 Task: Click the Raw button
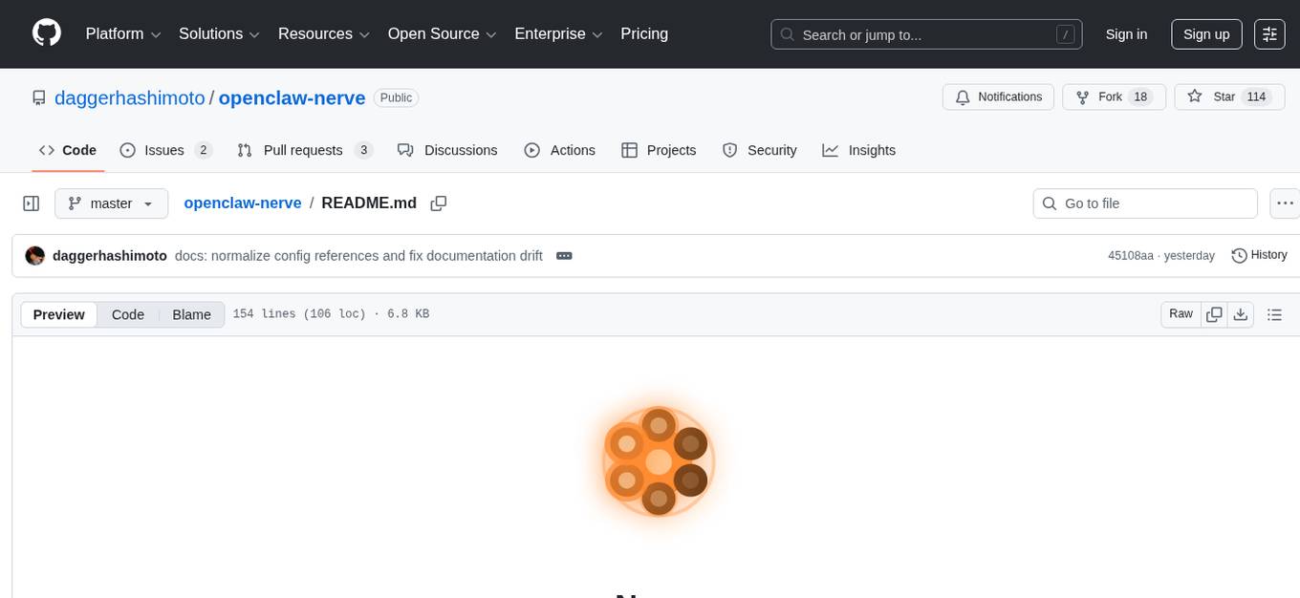tap(1180, 313)
